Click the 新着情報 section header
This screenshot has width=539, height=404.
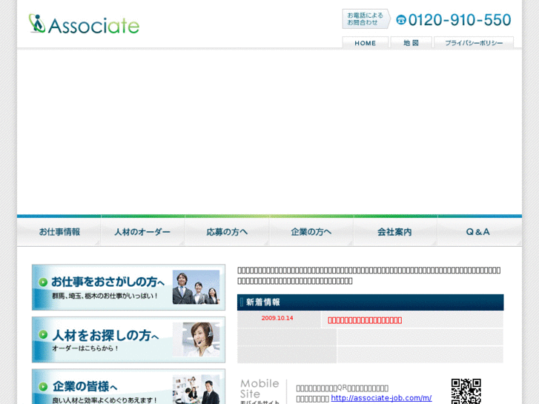point(370,302)
